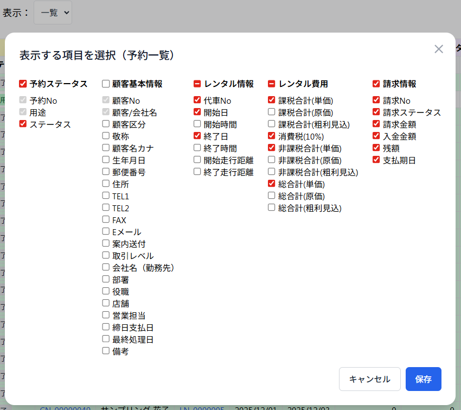The height and width of the screenshot is (410, 461).
Task: Uncheck the 入金金額 checkbox
Action: point(376,136)
